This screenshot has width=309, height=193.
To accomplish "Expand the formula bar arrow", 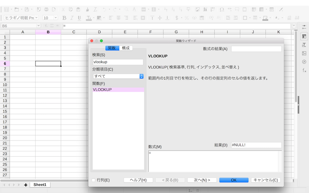I will (x=294, y=25).
